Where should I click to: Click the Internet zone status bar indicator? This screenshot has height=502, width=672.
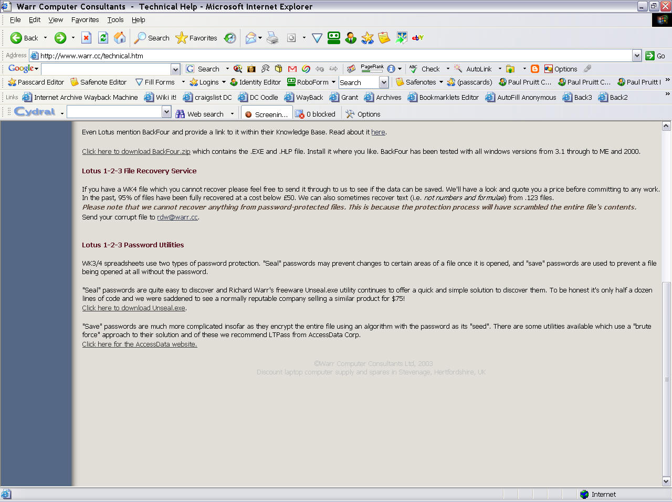click(x=598, y=494)
